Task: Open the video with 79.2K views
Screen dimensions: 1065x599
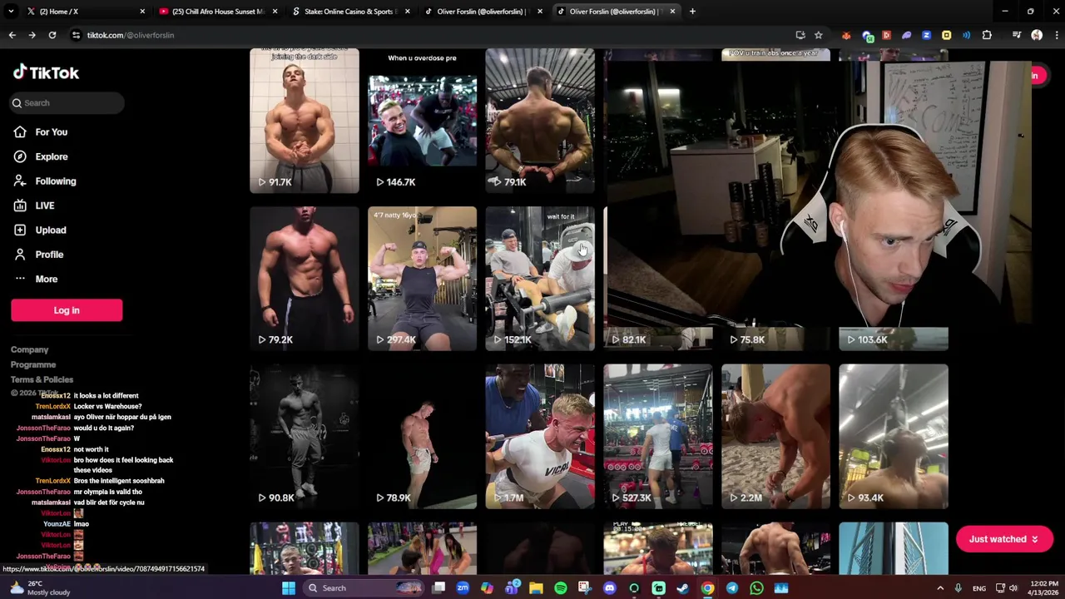Action: coord(305,279)
